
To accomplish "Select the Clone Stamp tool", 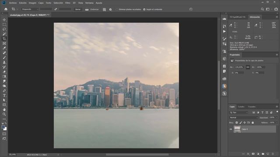I will 4,62.
